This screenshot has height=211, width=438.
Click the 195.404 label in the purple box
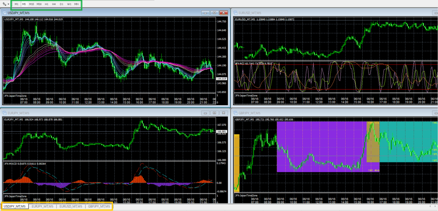point(373,171)
